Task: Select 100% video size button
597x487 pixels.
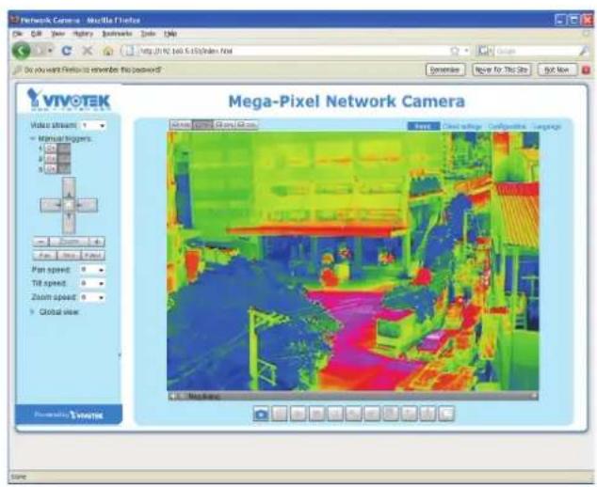Action: tap(202, 125)
